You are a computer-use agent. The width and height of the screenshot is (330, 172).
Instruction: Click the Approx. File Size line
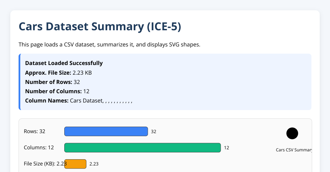pos(58,73)
